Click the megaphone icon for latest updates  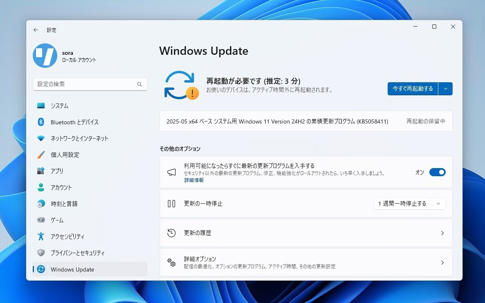point(171,172)
